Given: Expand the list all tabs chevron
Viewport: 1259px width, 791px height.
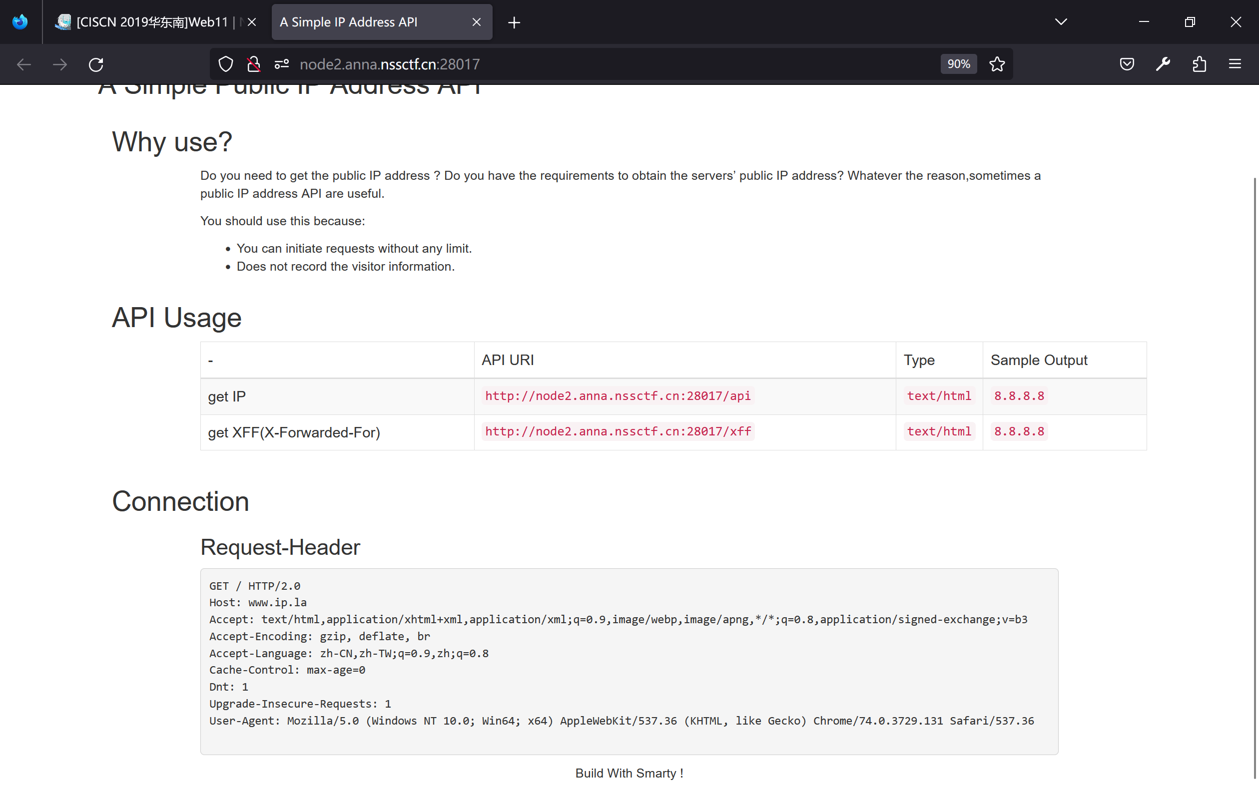Looking at the screenshot, I should pos(1061,22).
